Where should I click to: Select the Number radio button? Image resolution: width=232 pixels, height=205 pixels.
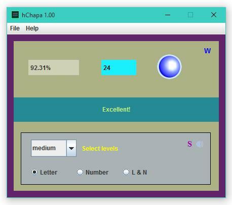point(80,172)
